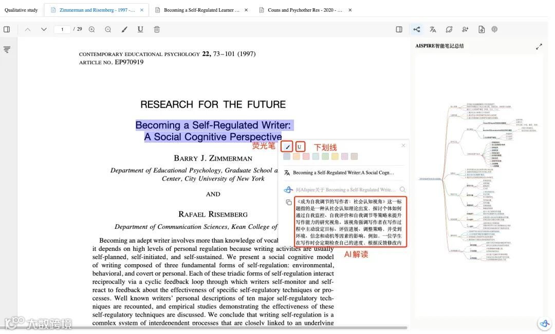Toggle the left sidebar panel icon

(7, 29)
